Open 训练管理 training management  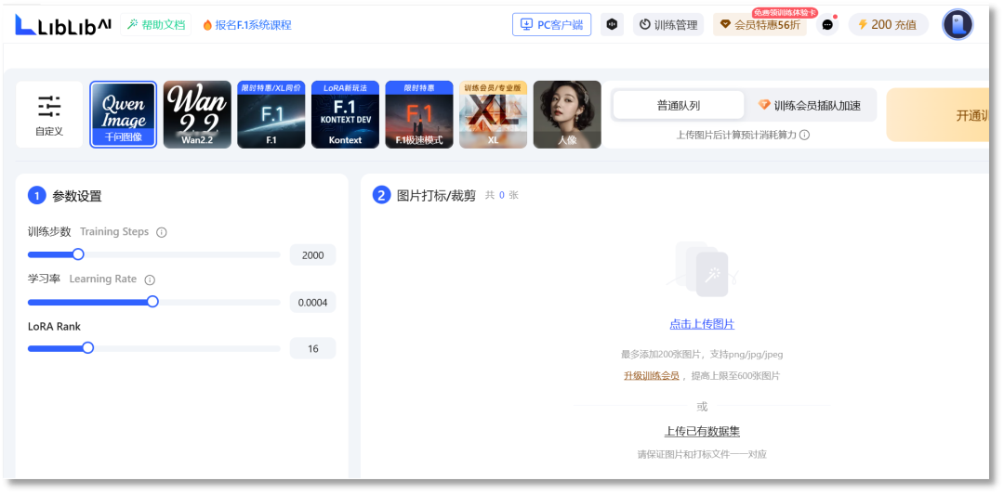[668, 25]
